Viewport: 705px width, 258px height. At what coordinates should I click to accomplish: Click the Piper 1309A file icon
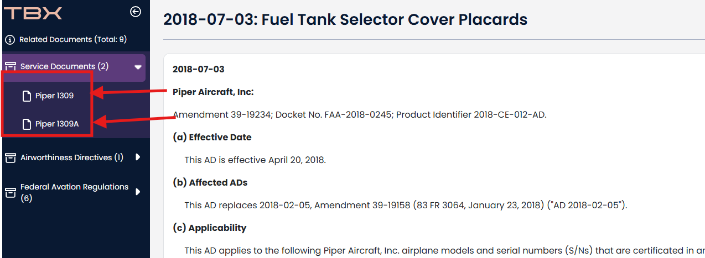(27, 124)
